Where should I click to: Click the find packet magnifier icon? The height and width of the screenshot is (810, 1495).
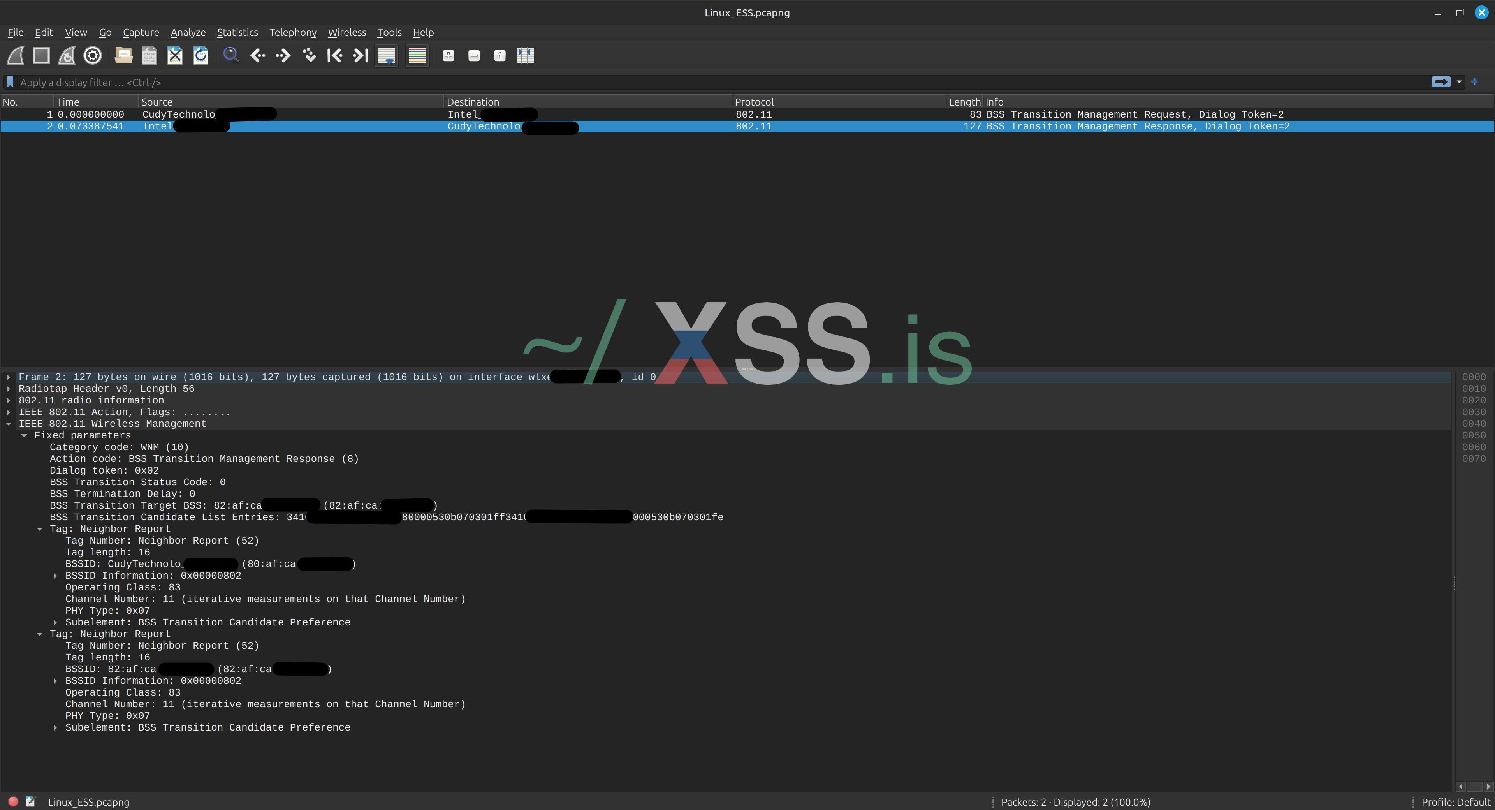click(231, 56)
